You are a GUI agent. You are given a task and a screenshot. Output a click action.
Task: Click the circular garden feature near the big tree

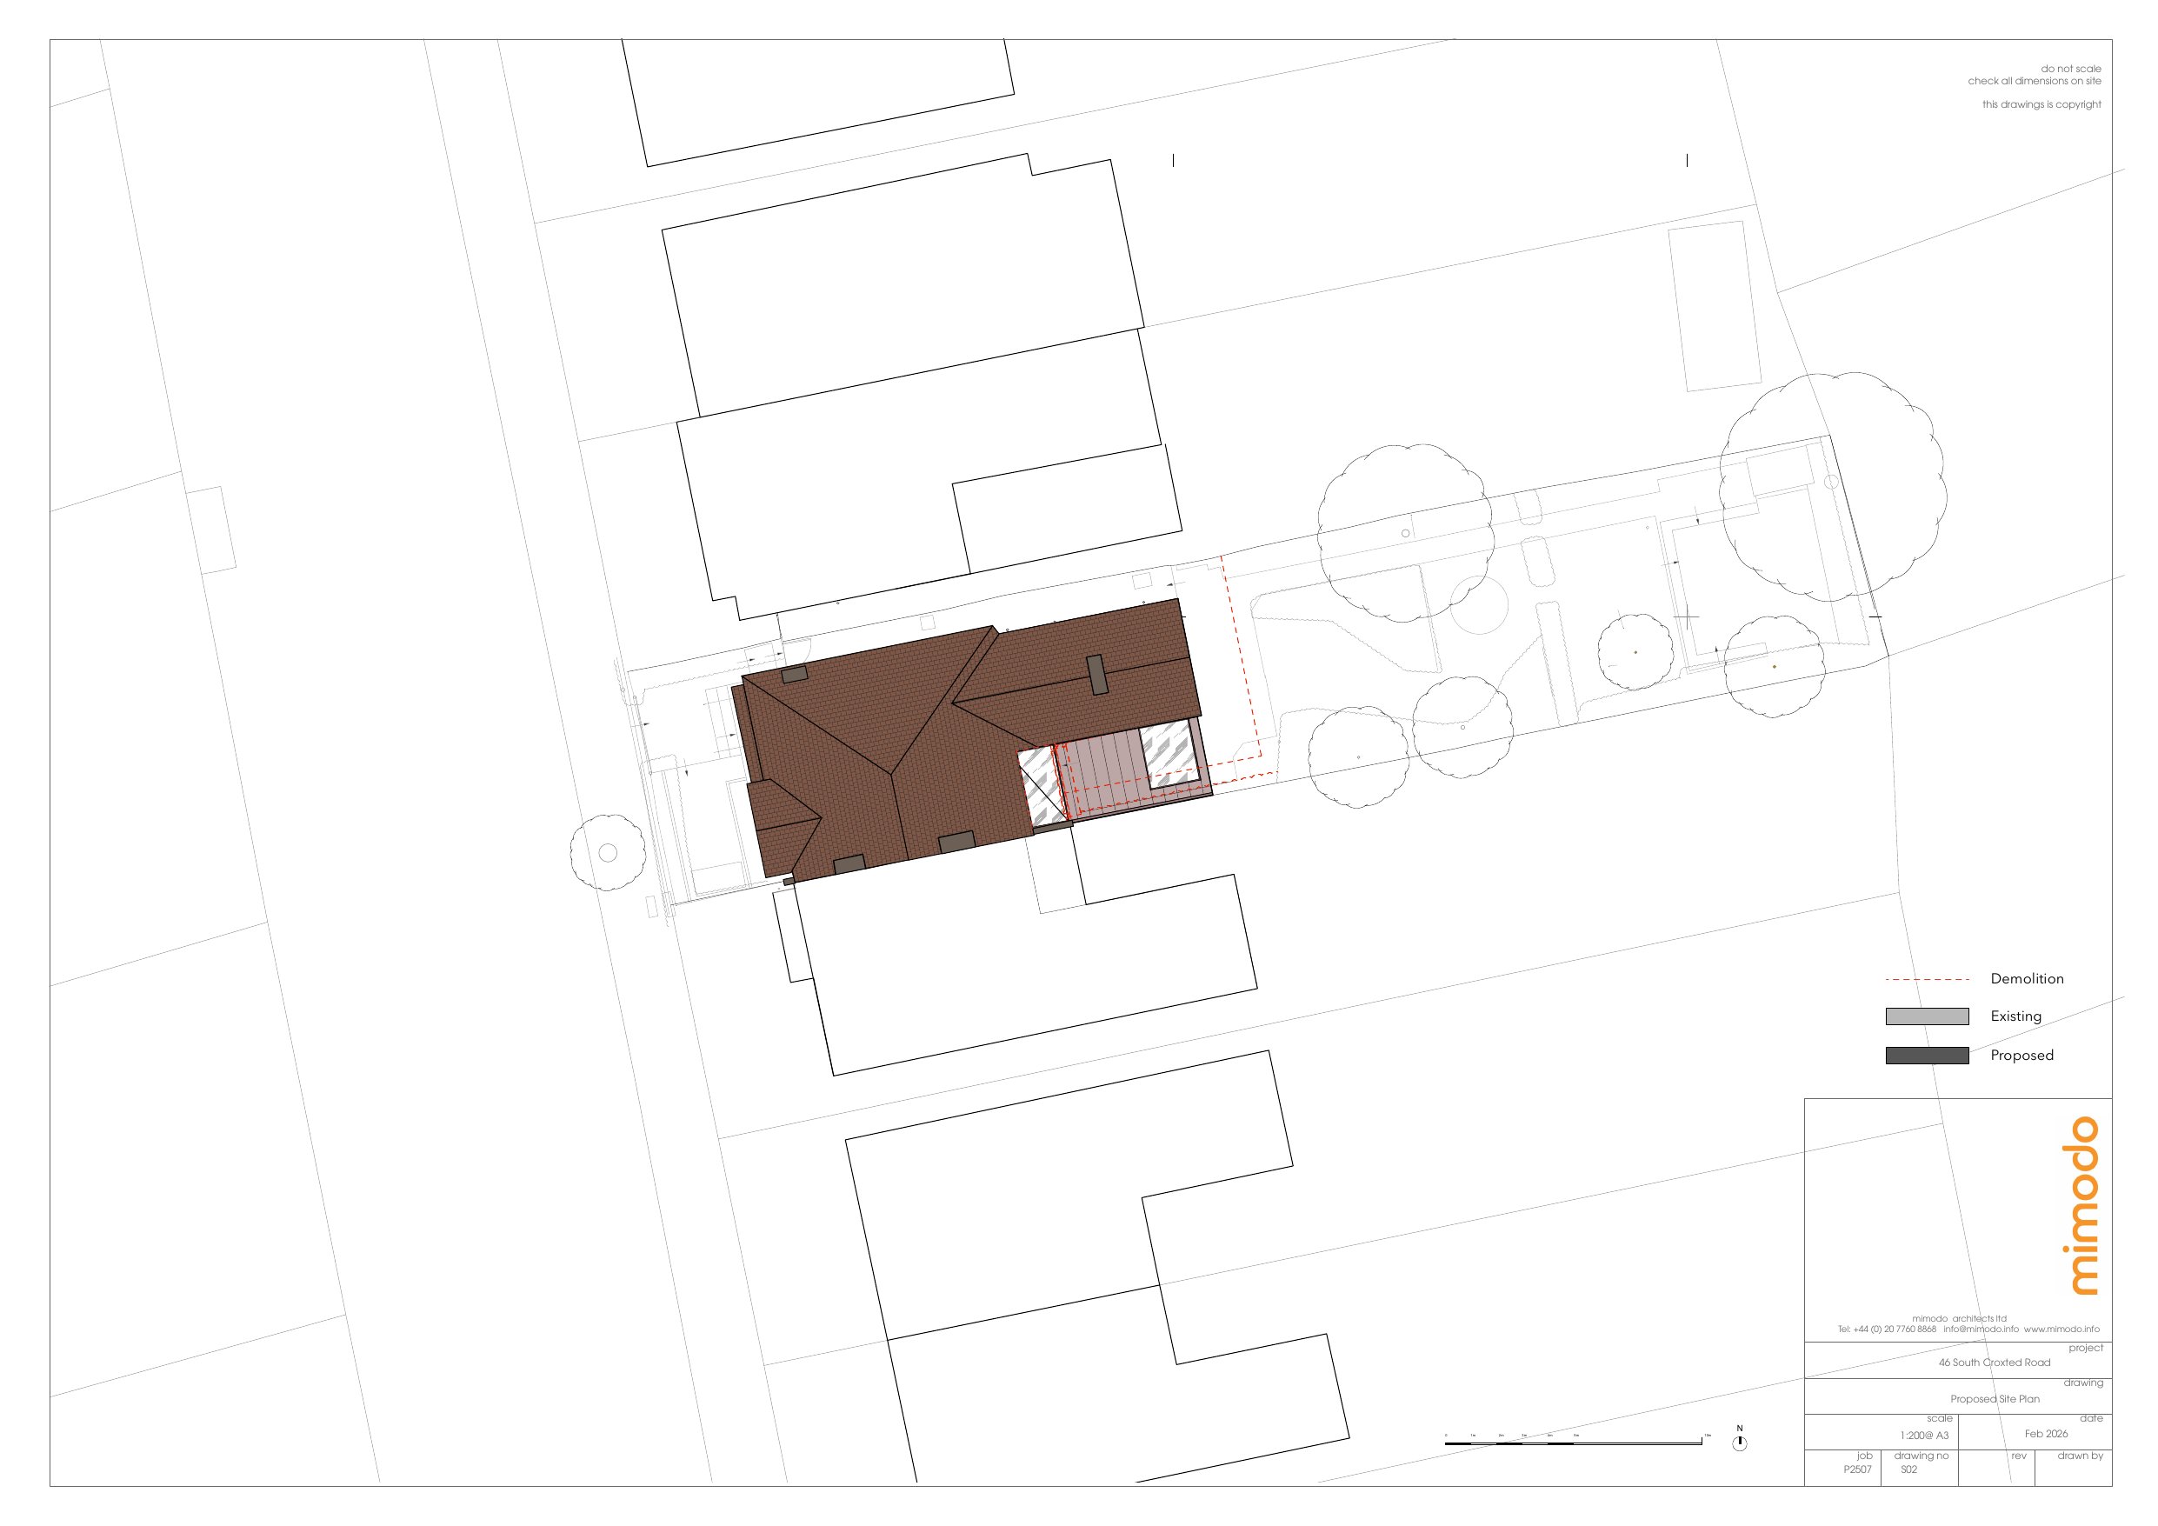[1478, 604]
